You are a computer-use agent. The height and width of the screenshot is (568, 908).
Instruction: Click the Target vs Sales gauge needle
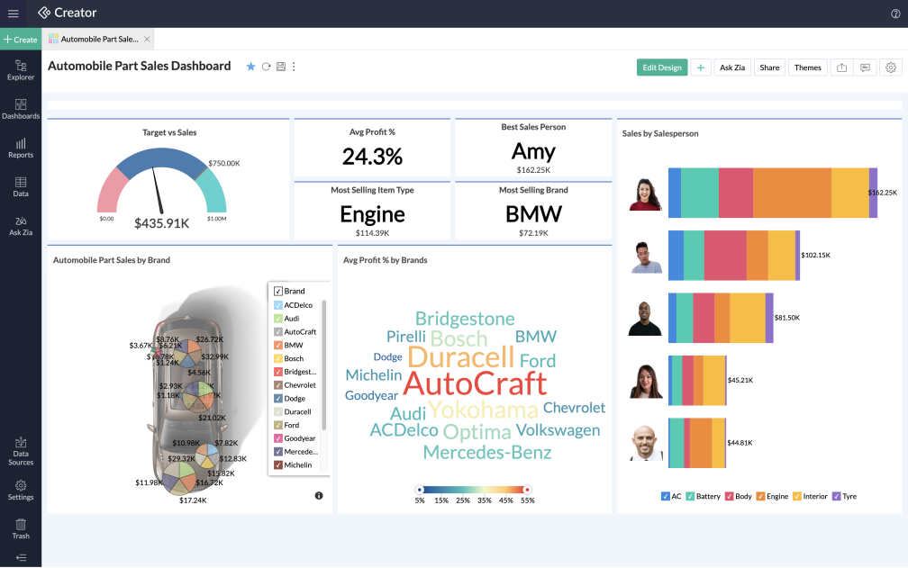click(x=158, y=190)
